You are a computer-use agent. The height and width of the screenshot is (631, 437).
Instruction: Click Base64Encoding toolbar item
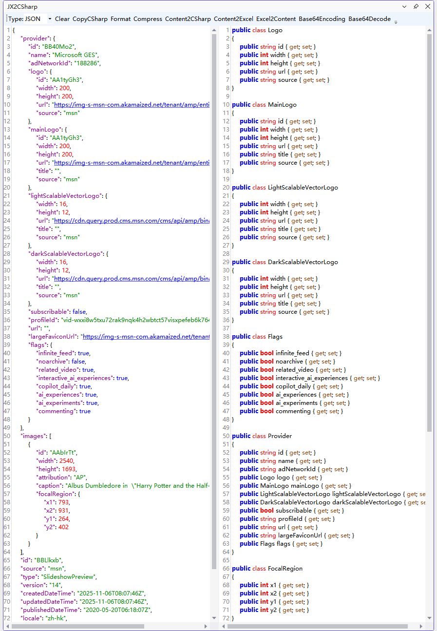coord(322,19)
